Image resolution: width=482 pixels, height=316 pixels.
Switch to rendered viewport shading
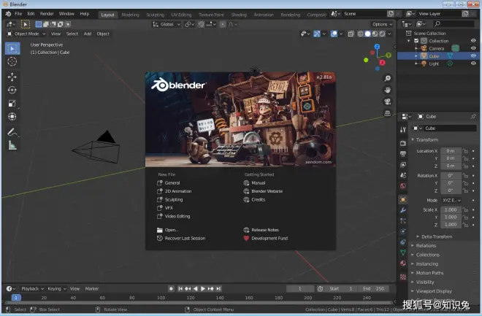click(382, 34)
